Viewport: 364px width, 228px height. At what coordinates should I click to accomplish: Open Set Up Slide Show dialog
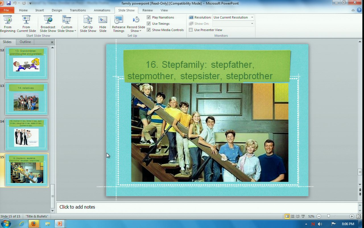coord(88,24)
